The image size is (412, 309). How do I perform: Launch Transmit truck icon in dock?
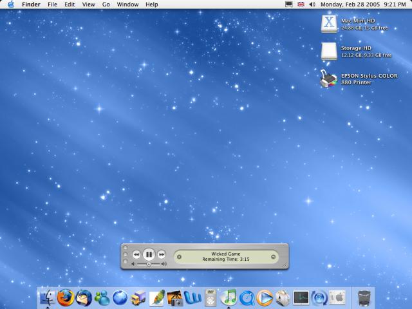[138, 298]
